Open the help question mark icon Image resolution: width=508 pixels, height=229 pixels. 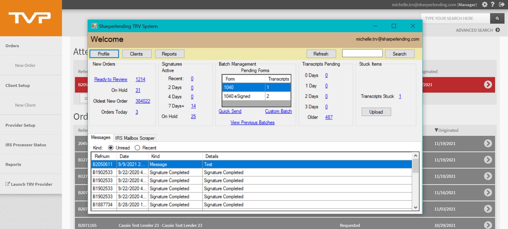(x=493, y=5)
